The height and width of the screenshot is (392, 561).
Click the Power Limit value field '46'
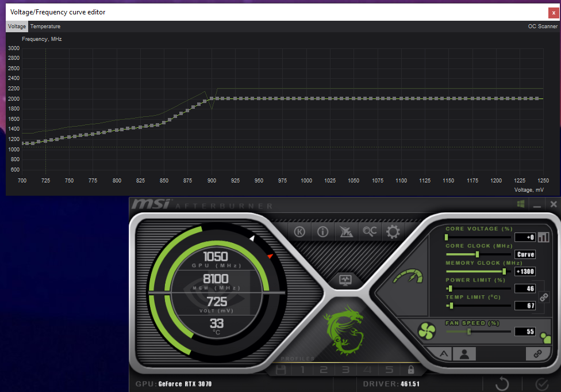[x=525, y=288]
